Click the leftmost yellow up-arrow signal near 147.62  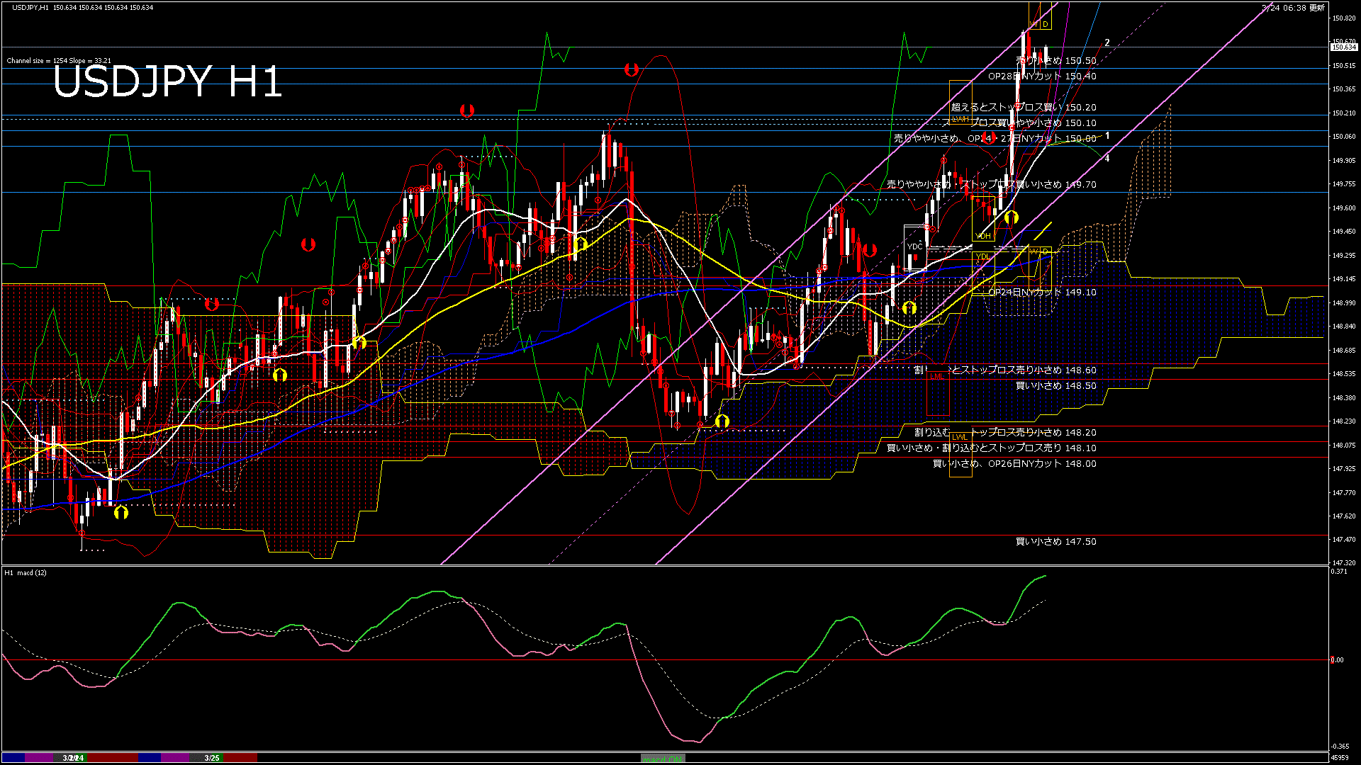(x=121, y=512)
